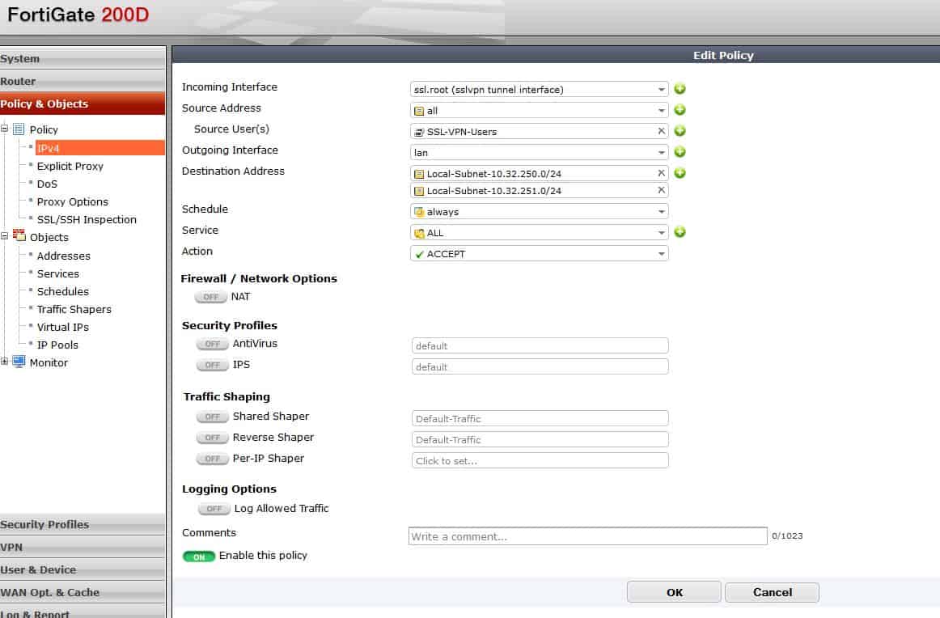Image resolution: width=940 pixels, height=618 pixels.
Task: Enable the NAT toggle
Action: coord(211,297)
